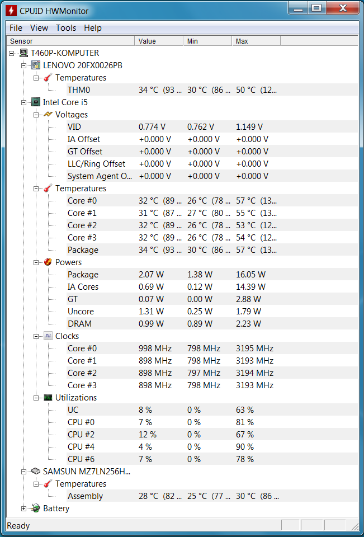
Task: Open the File menu
Action: click(x=16, y=28)
